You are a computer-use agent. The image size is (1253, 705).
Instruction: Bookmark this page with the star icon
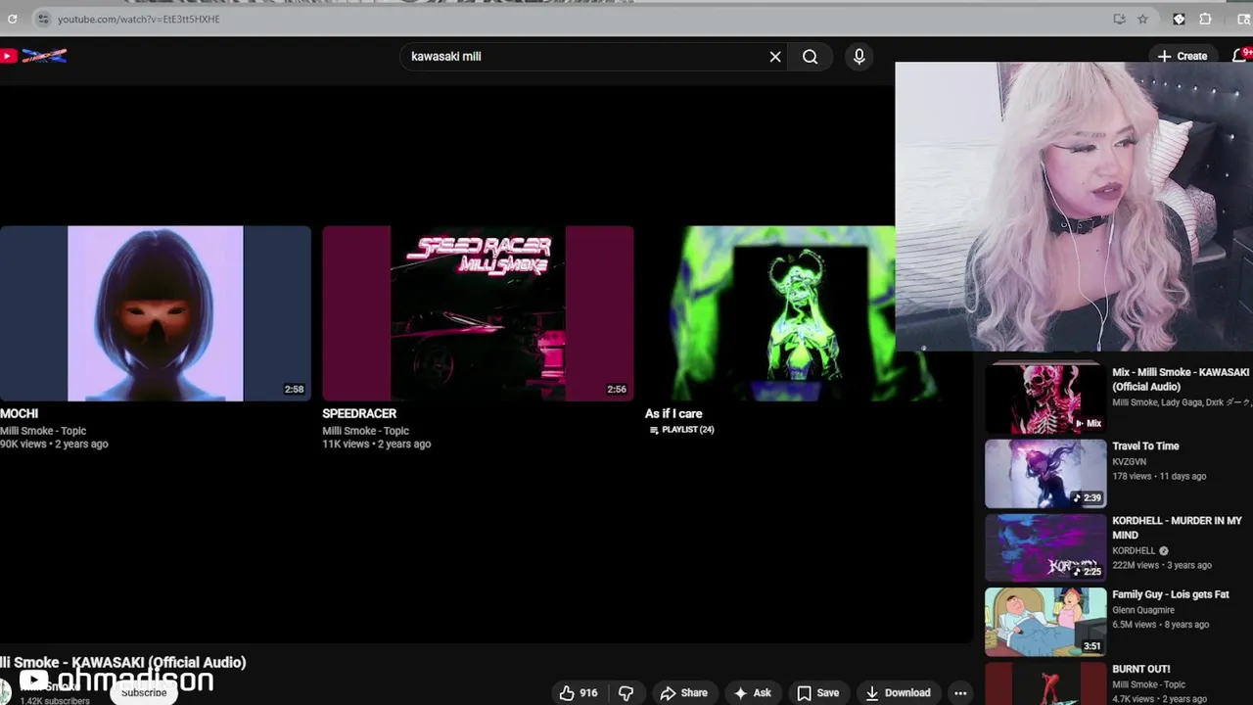pos(1142,19)
